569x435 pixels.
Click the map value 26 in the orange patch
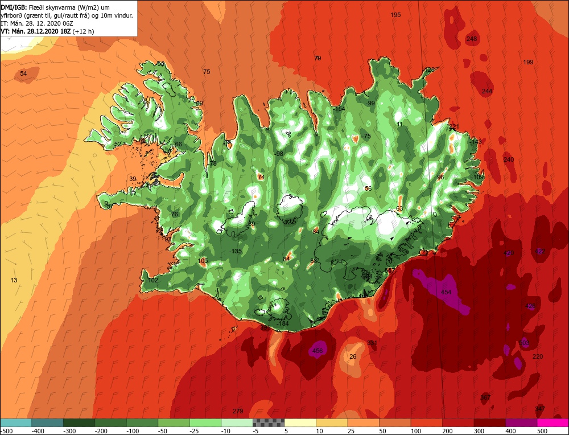coord(353,356)
